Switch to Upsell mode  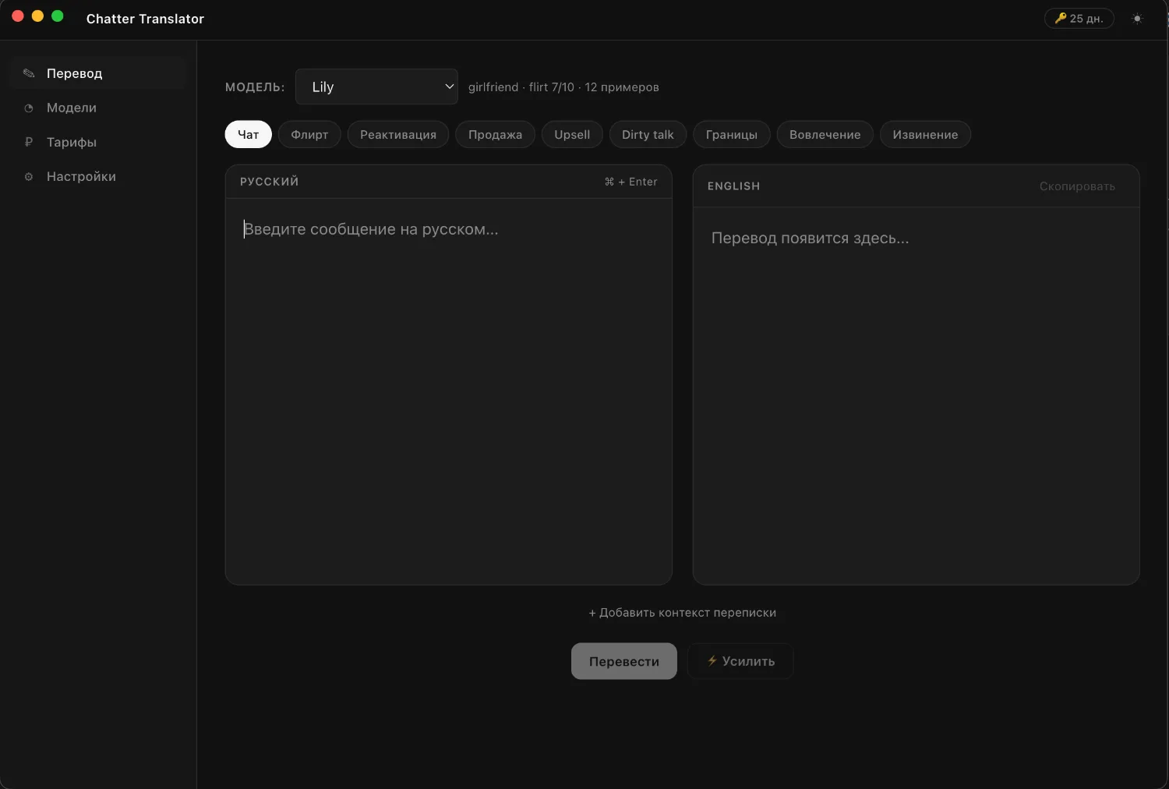[x=572, y=134]
